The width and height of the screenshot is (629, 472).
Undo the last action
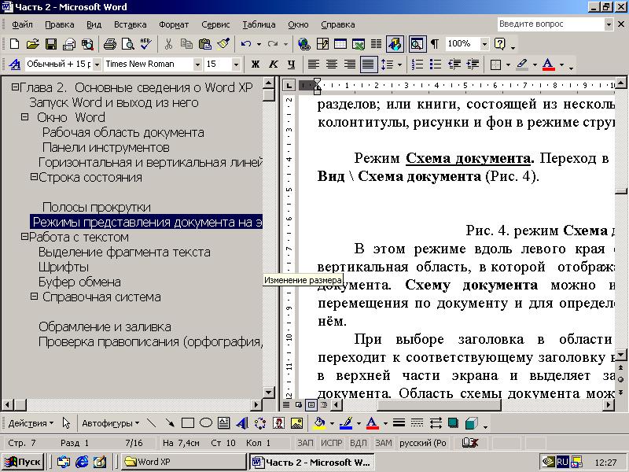tap(246, 44)
